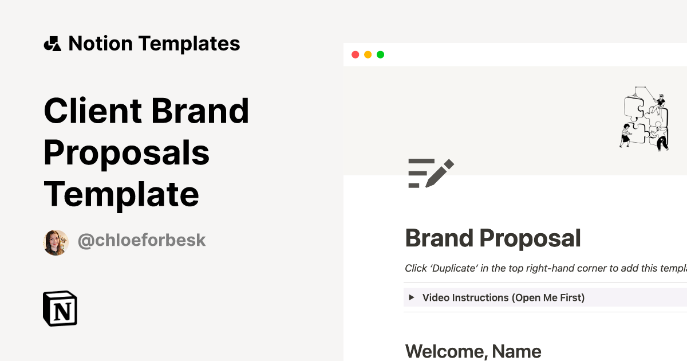
Task: Click the 'Notion Templates' header text
Action: pyautogui.click(x=155, y=43)
